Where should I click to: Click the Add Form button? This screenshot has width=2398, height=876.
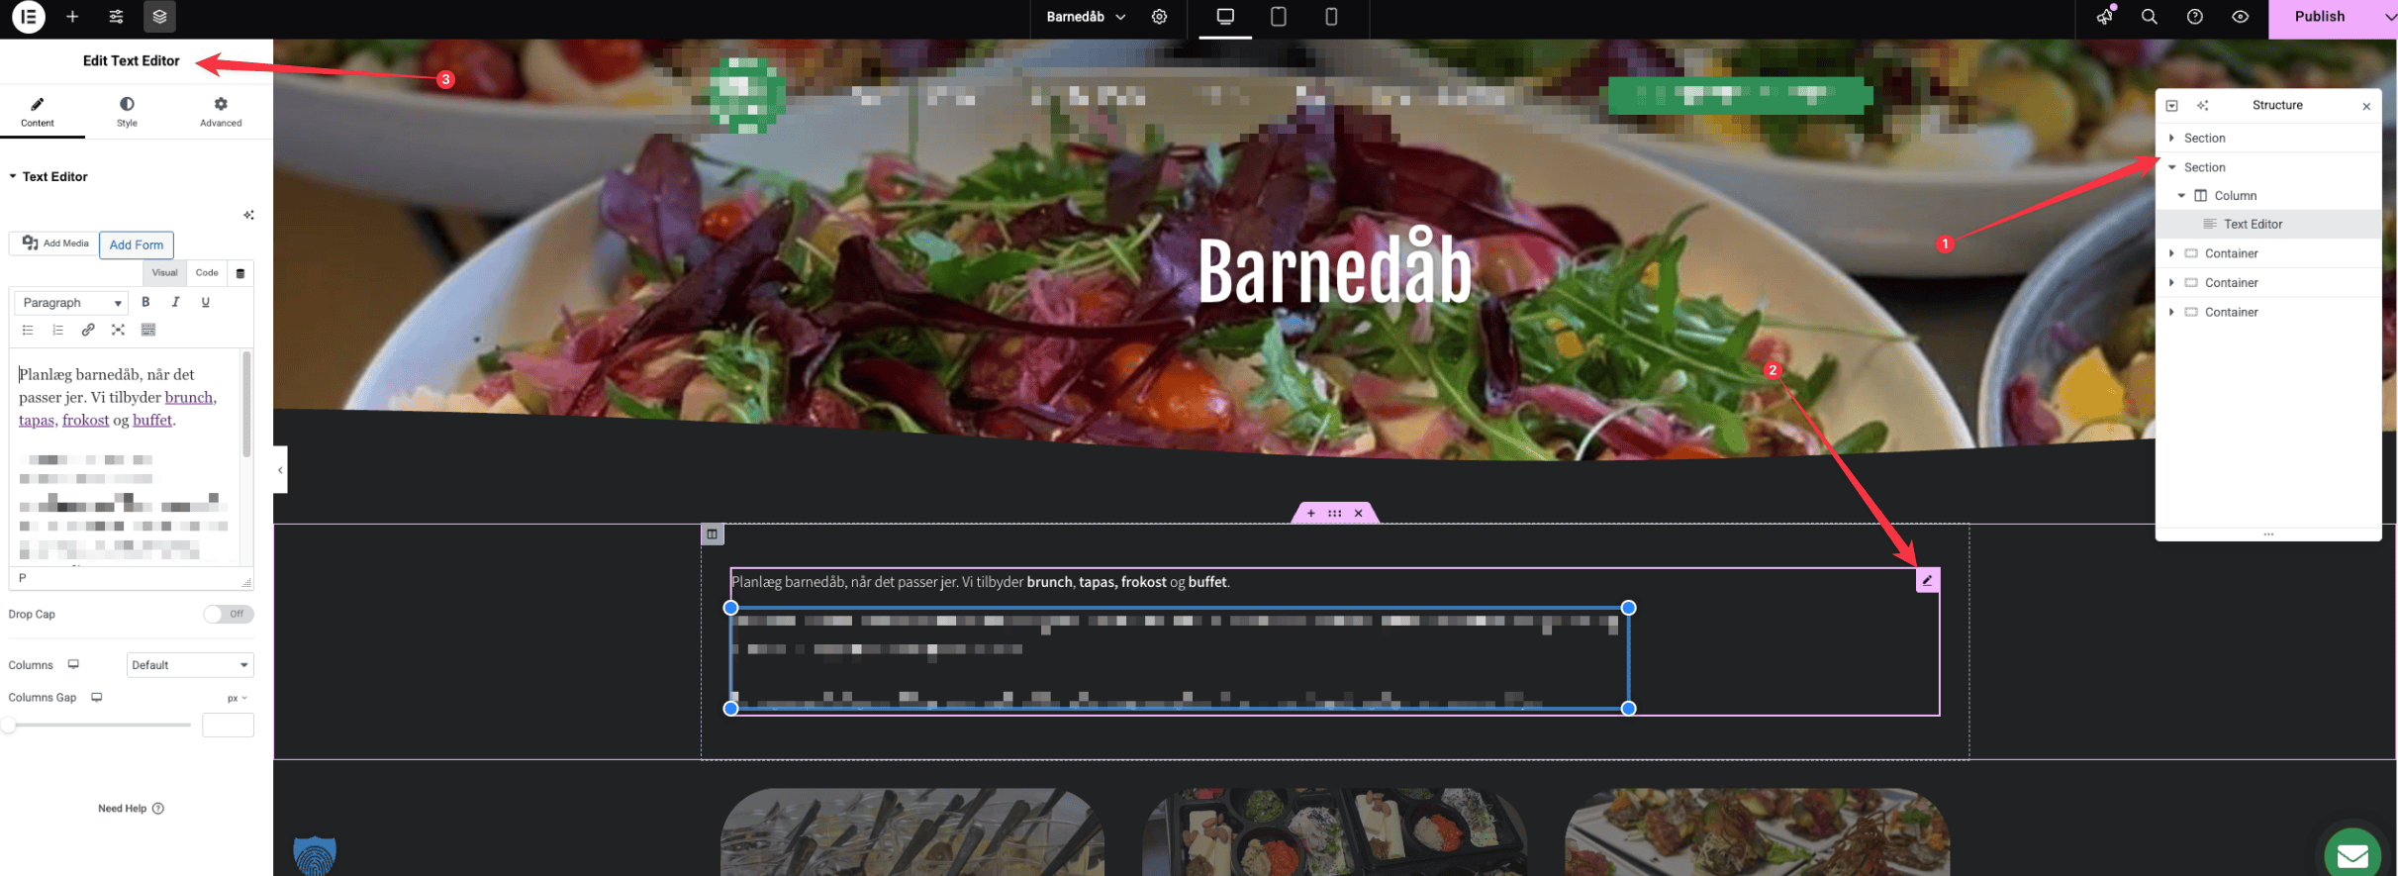tap(137, 244)
